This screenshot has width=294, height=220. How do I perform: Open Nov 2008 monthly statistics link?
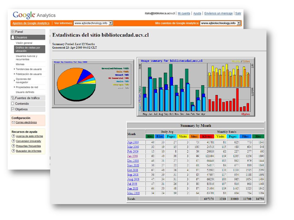click(133, 165)
